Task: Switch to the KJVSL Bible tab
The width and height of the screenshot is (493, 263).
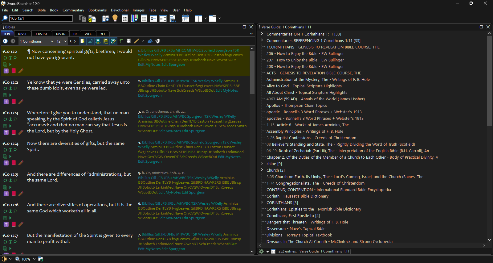Action: (x=22, y=34)
